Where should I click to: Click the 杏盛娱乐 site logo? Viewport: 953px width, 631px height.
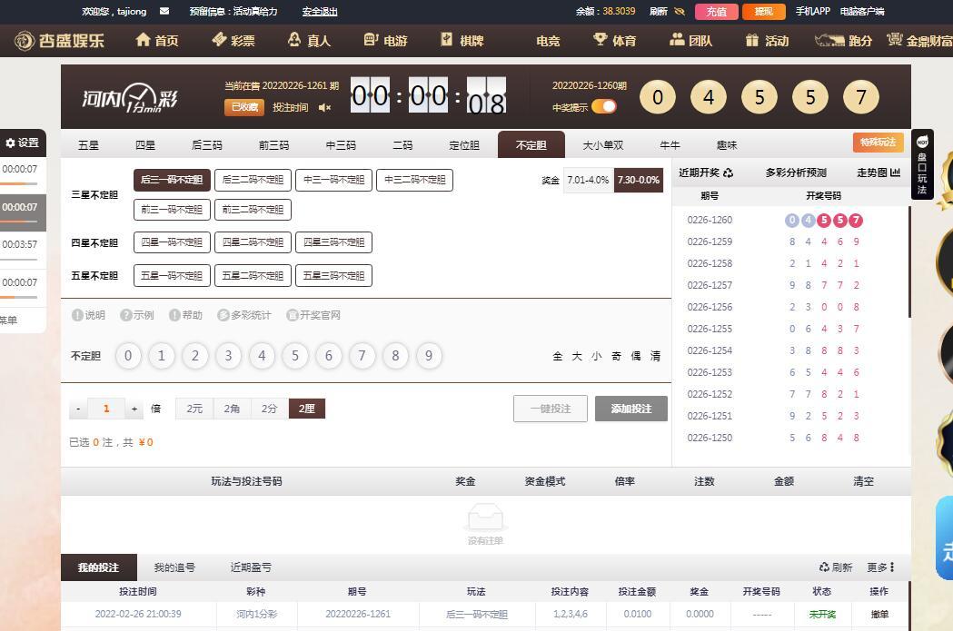pos(59,40)
